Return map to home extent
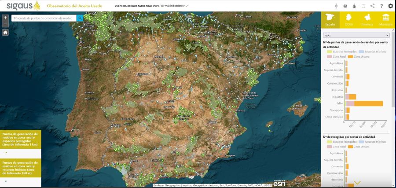Image resolution: width=396 pixels, height=188 pixels. point(5,33)
